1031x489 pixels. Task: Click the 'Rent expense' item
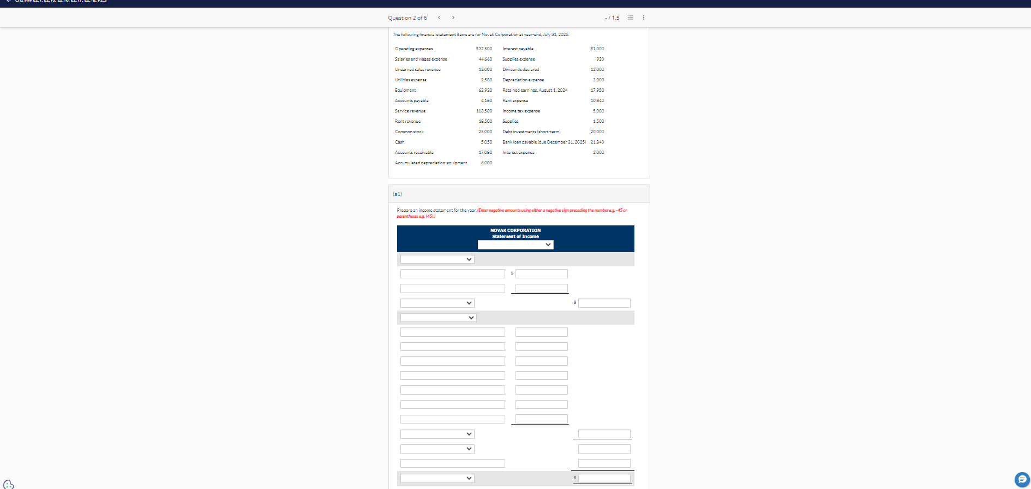(x=515, y=101)
